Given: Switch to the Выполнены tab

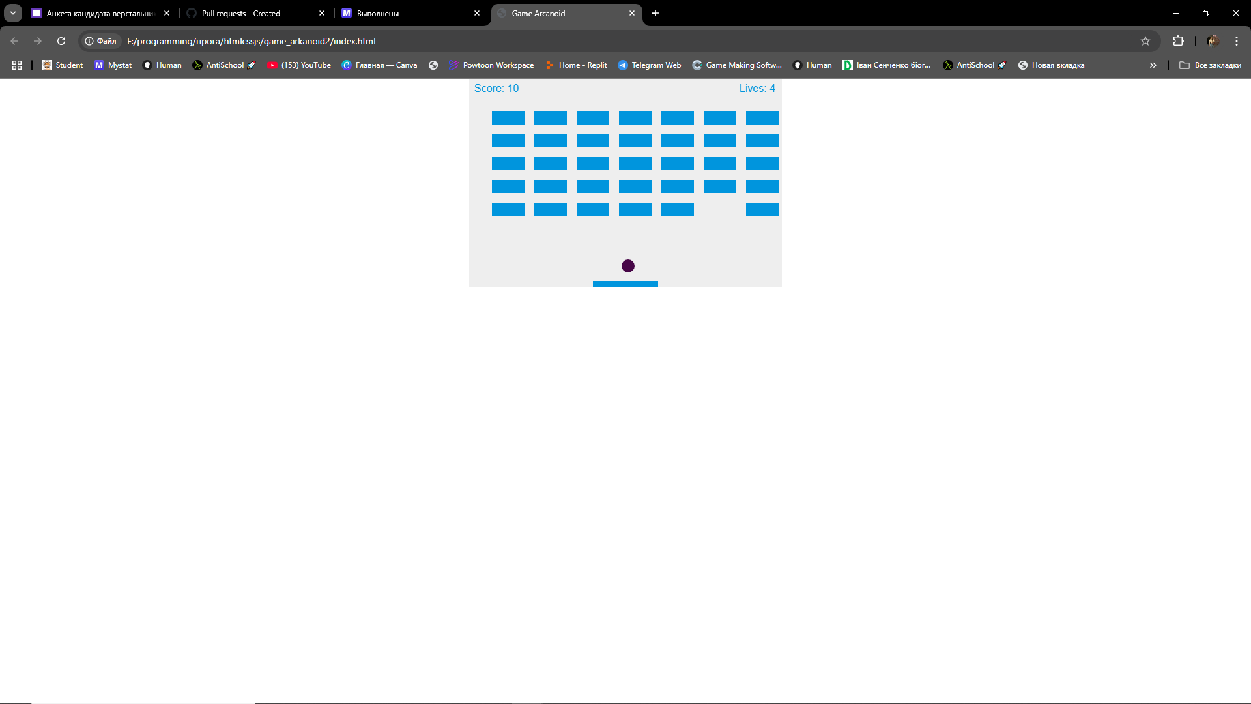Looking at the screenshot, I should click(x=410, y=13).
